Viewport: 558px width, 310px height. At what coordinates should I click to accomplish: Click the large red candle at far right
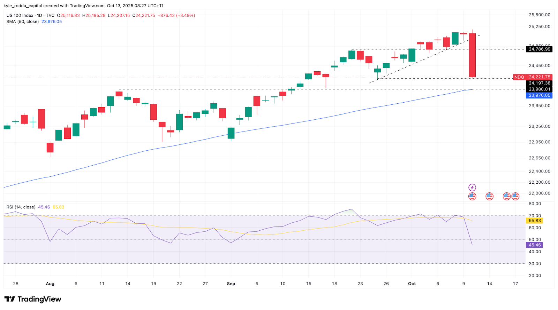[x=472, y=56]
